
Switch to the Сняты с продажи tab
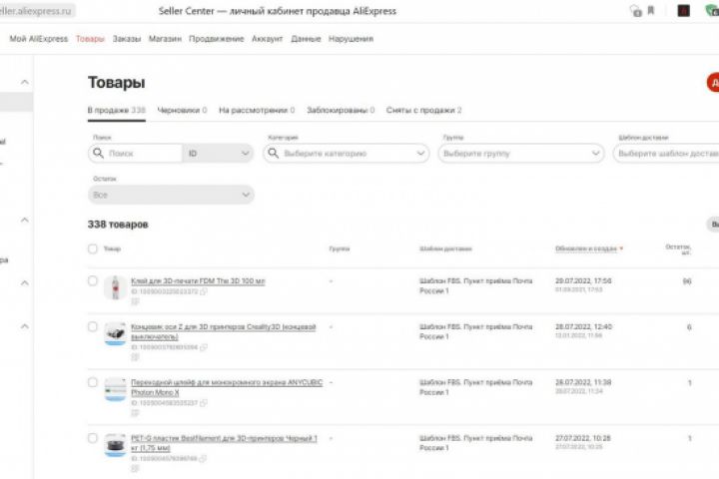423,110
